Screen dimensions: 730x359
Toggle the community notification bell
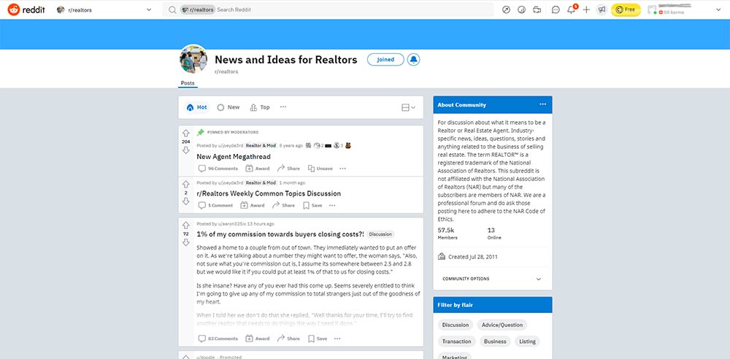click(414, 60)
